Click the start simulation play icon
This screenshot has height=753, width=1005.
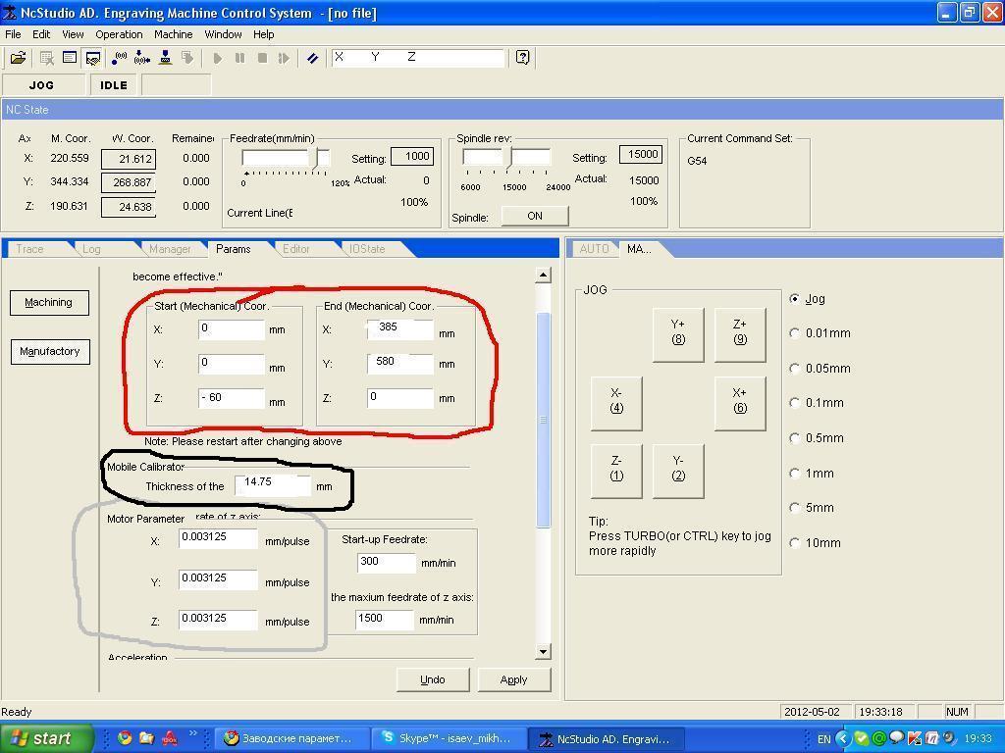(x=217, y=58)
